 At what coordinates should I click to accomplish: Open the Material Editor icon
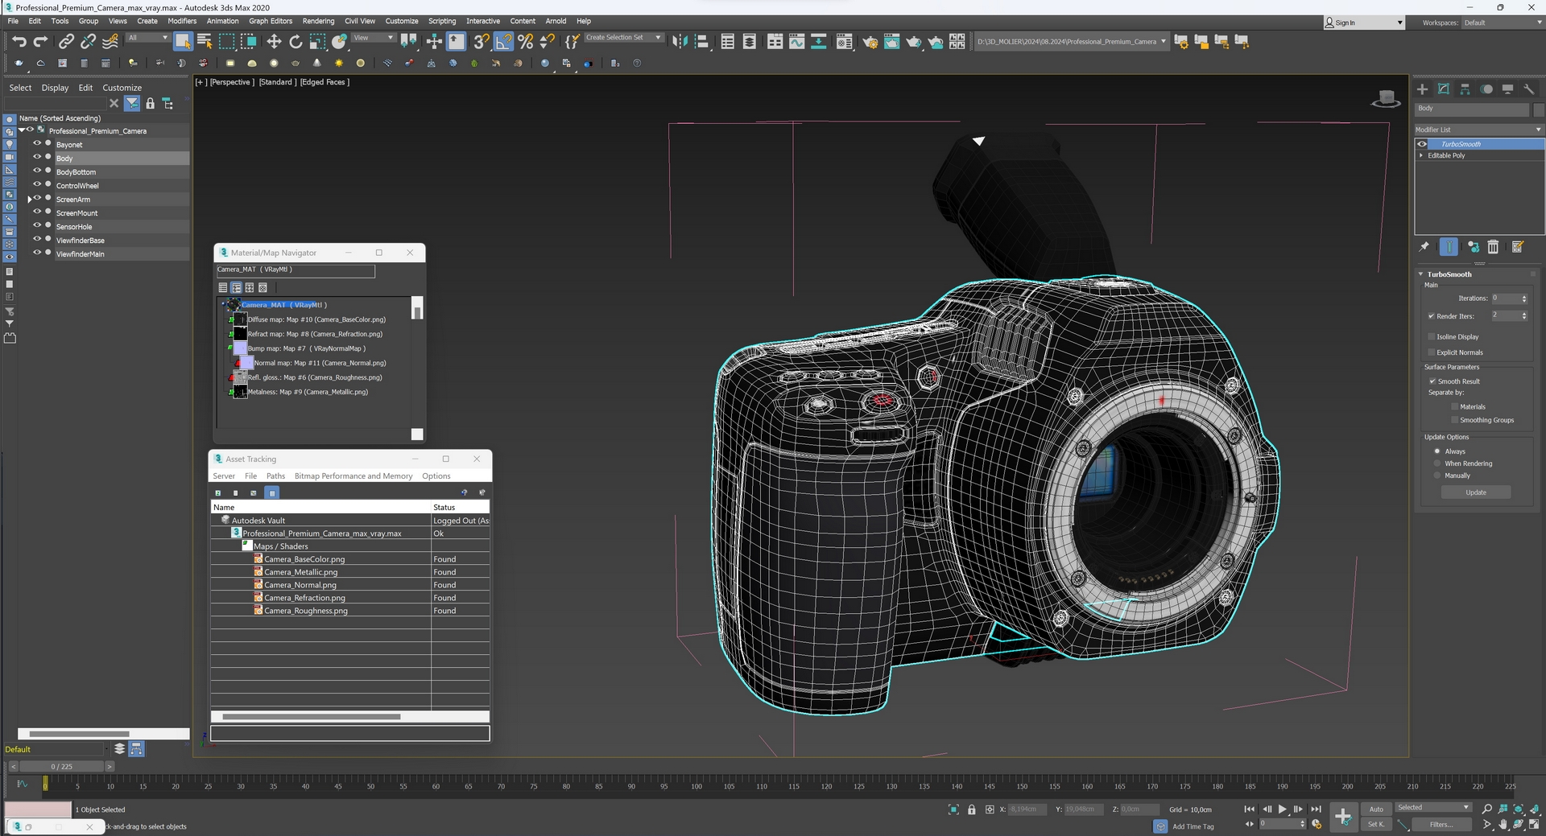click(x=844, y=41)
